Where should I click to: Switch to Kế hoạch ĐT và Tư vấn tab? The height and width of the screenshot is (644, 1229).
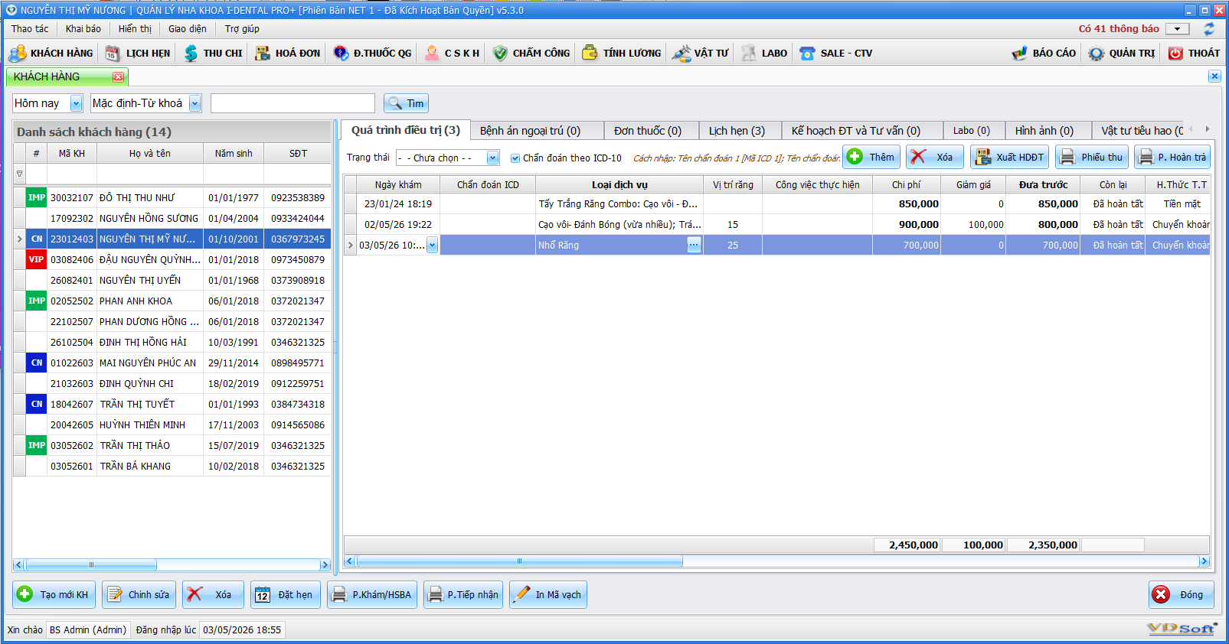pos(862,131)
